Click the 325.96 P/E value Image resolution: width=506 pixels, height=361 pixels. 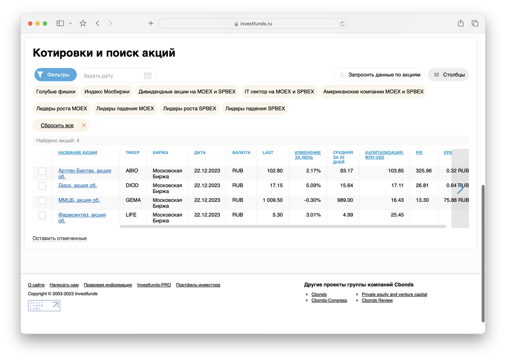click(x=424, y=171)
